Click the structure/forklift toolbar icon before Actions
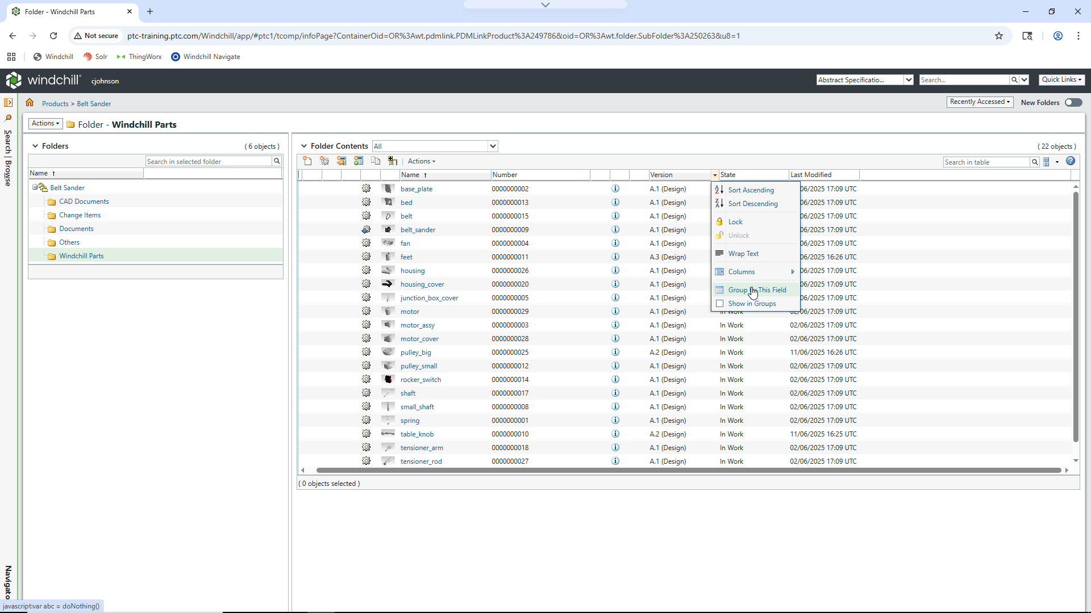 (x=393, y=161)
